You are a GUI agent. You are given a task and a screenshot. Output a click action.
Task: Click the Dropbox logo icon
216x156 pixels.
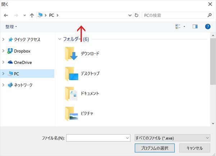(x=10, y=51)
